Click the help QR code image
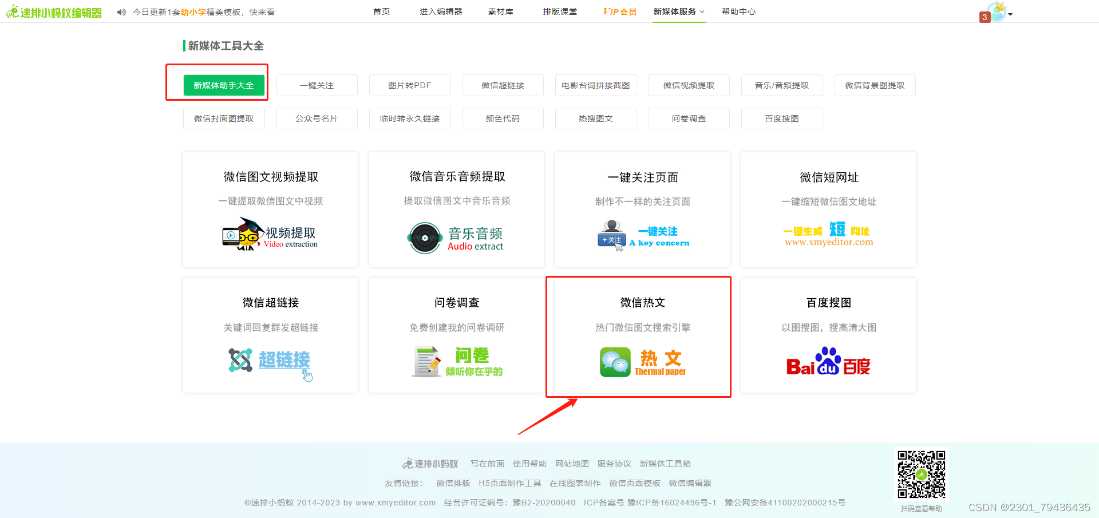Viewport: 1099px width, 518px height. pos(922,474)
